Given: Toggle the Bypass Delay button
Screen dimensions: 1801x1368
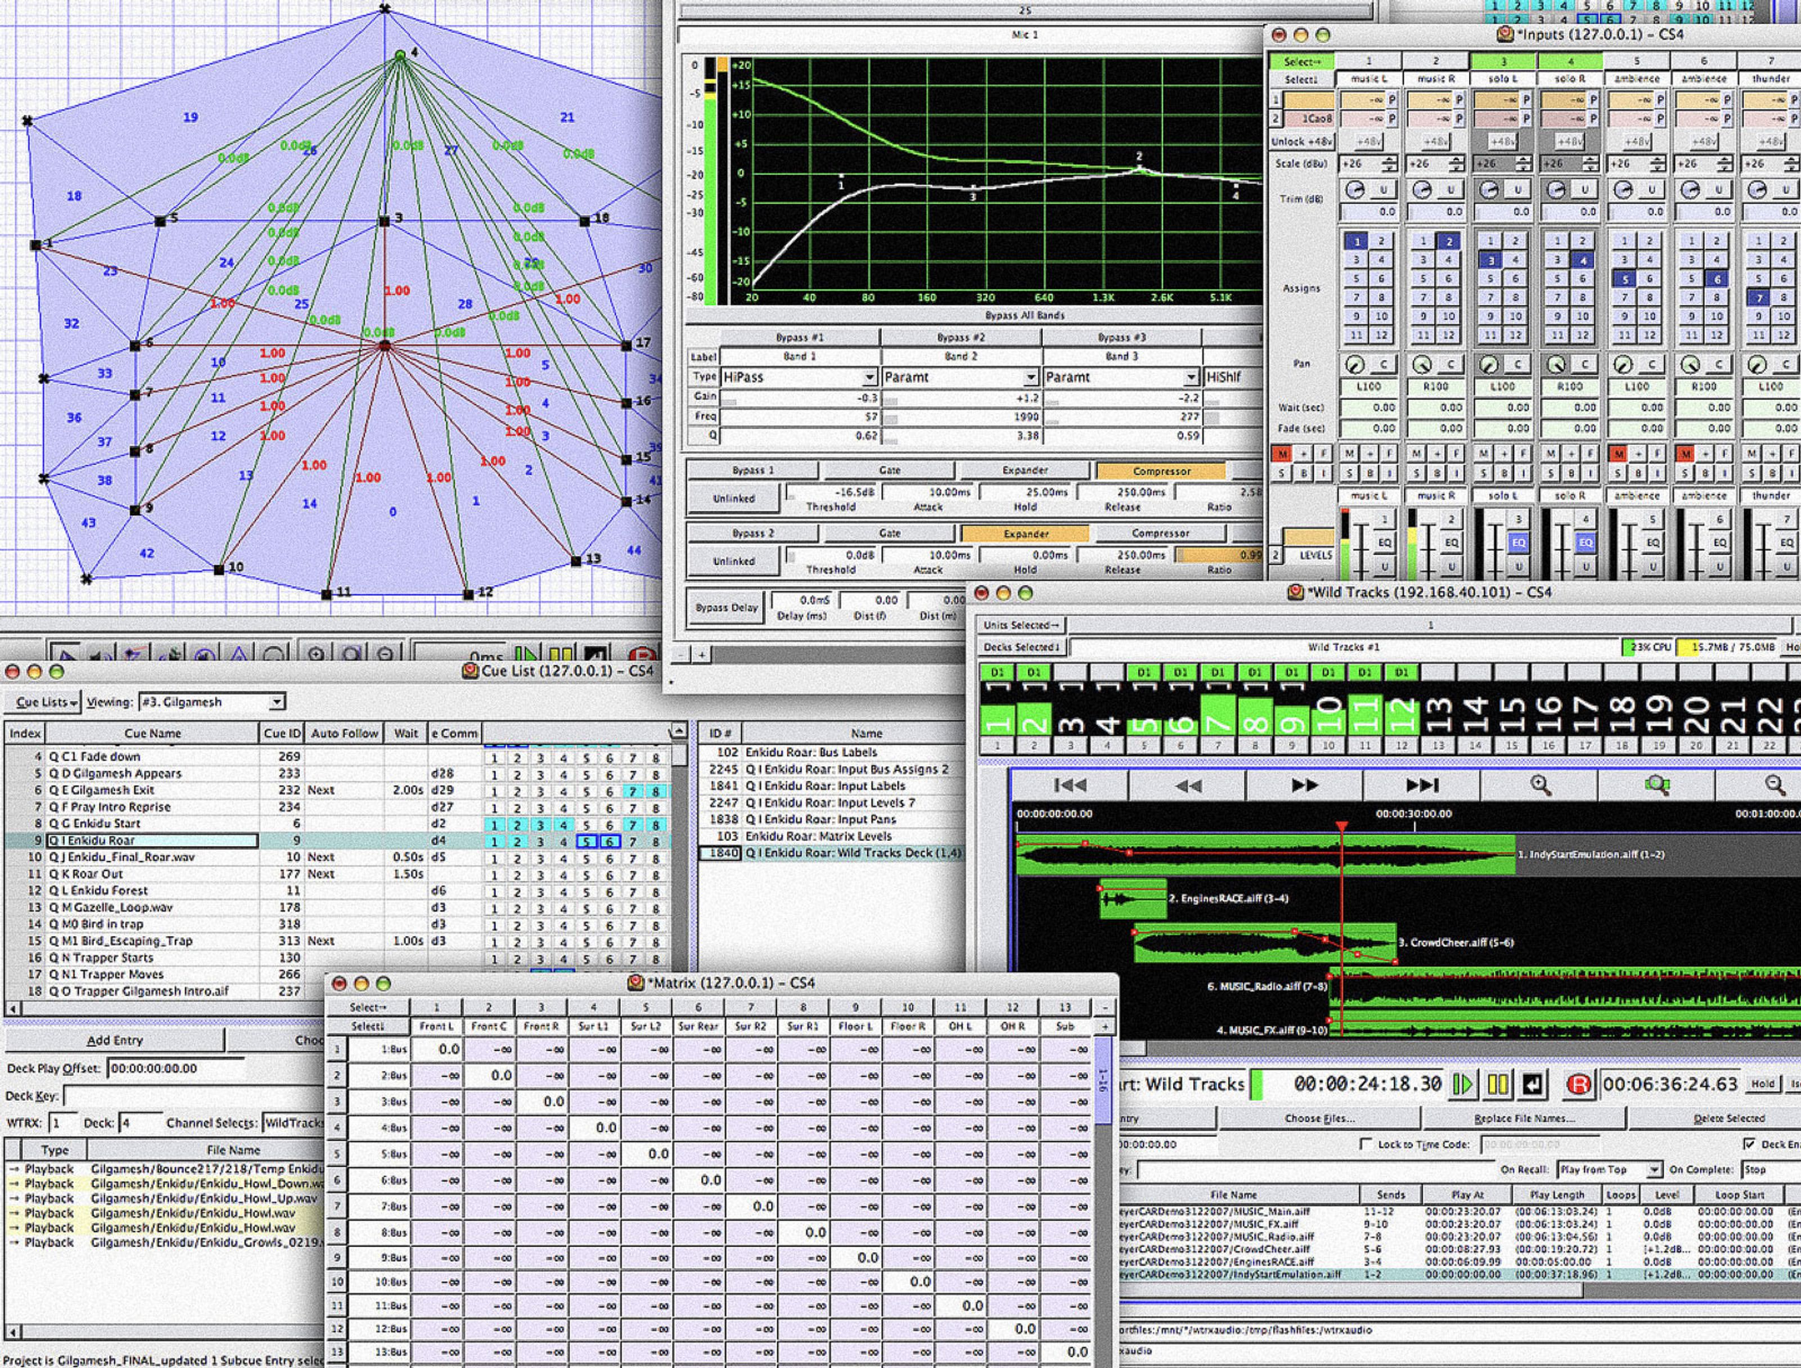Looking at the screenshot, I should [727, 607].
